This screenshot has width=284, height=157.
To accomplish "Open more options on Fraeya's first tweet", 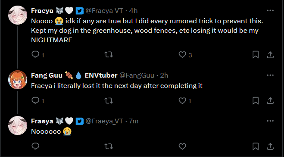I will [x=270, y=10].
